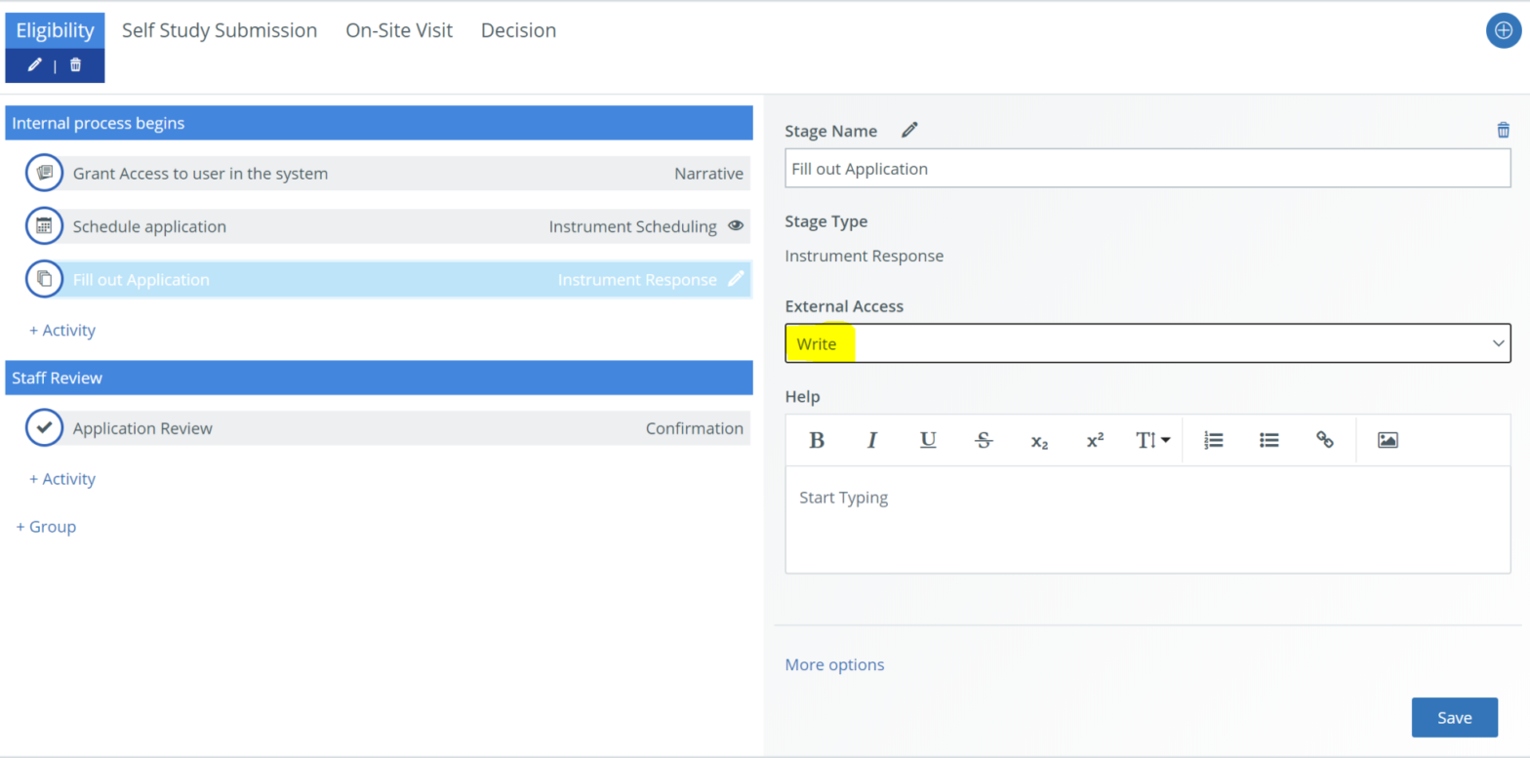Click pencil icon next to Stage Name
The width and height of the screenshot is (1530, 758).
click(909, 131)
